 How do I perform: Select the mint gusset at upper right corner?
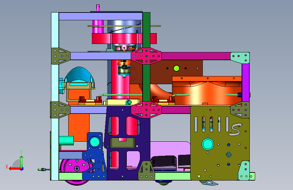pos(240,58)
